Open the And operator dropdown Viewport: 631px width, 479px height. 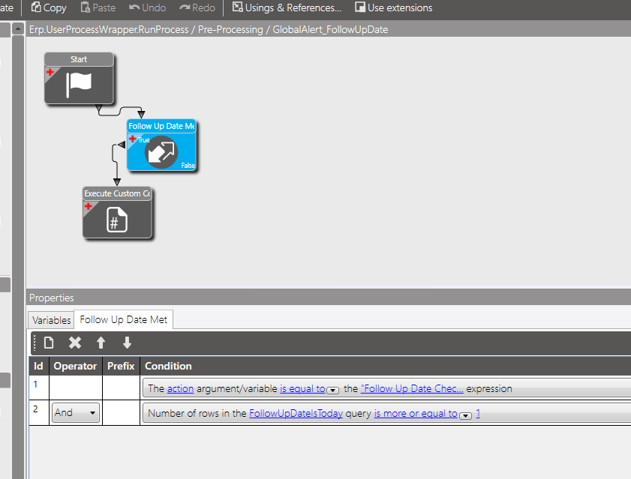pyautogui.click(x=76, y=412)
